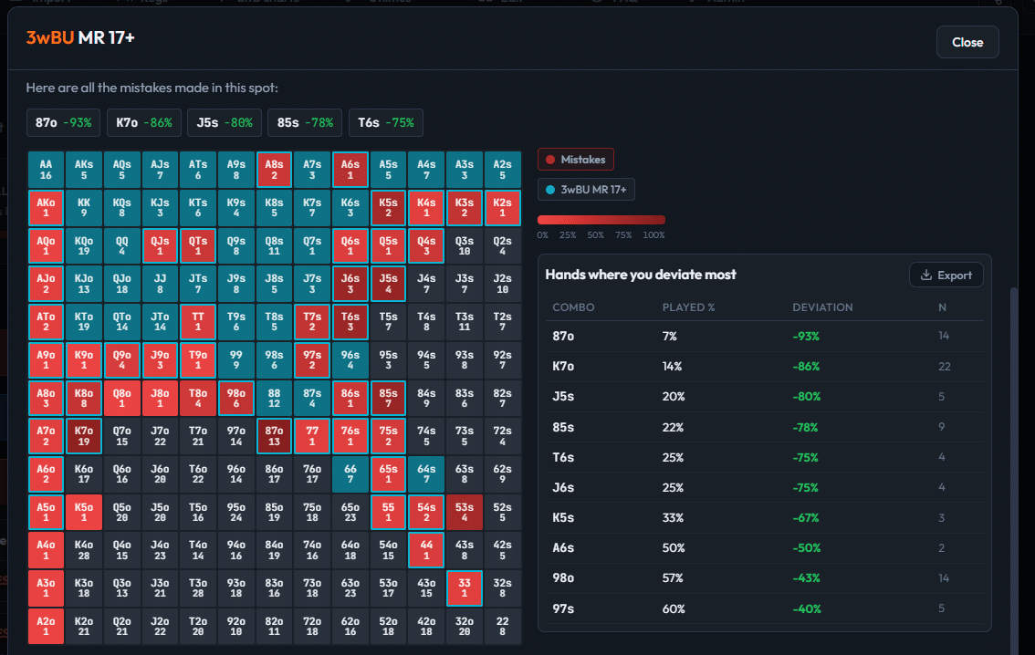Select the K5s row in deviation table
The width and height of the screenshot is (1035, 655).
click(764, 518)
